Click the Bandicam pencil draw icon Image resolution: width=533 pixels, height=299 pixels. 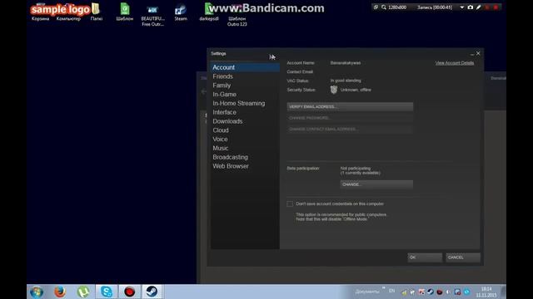coord(479,7)
